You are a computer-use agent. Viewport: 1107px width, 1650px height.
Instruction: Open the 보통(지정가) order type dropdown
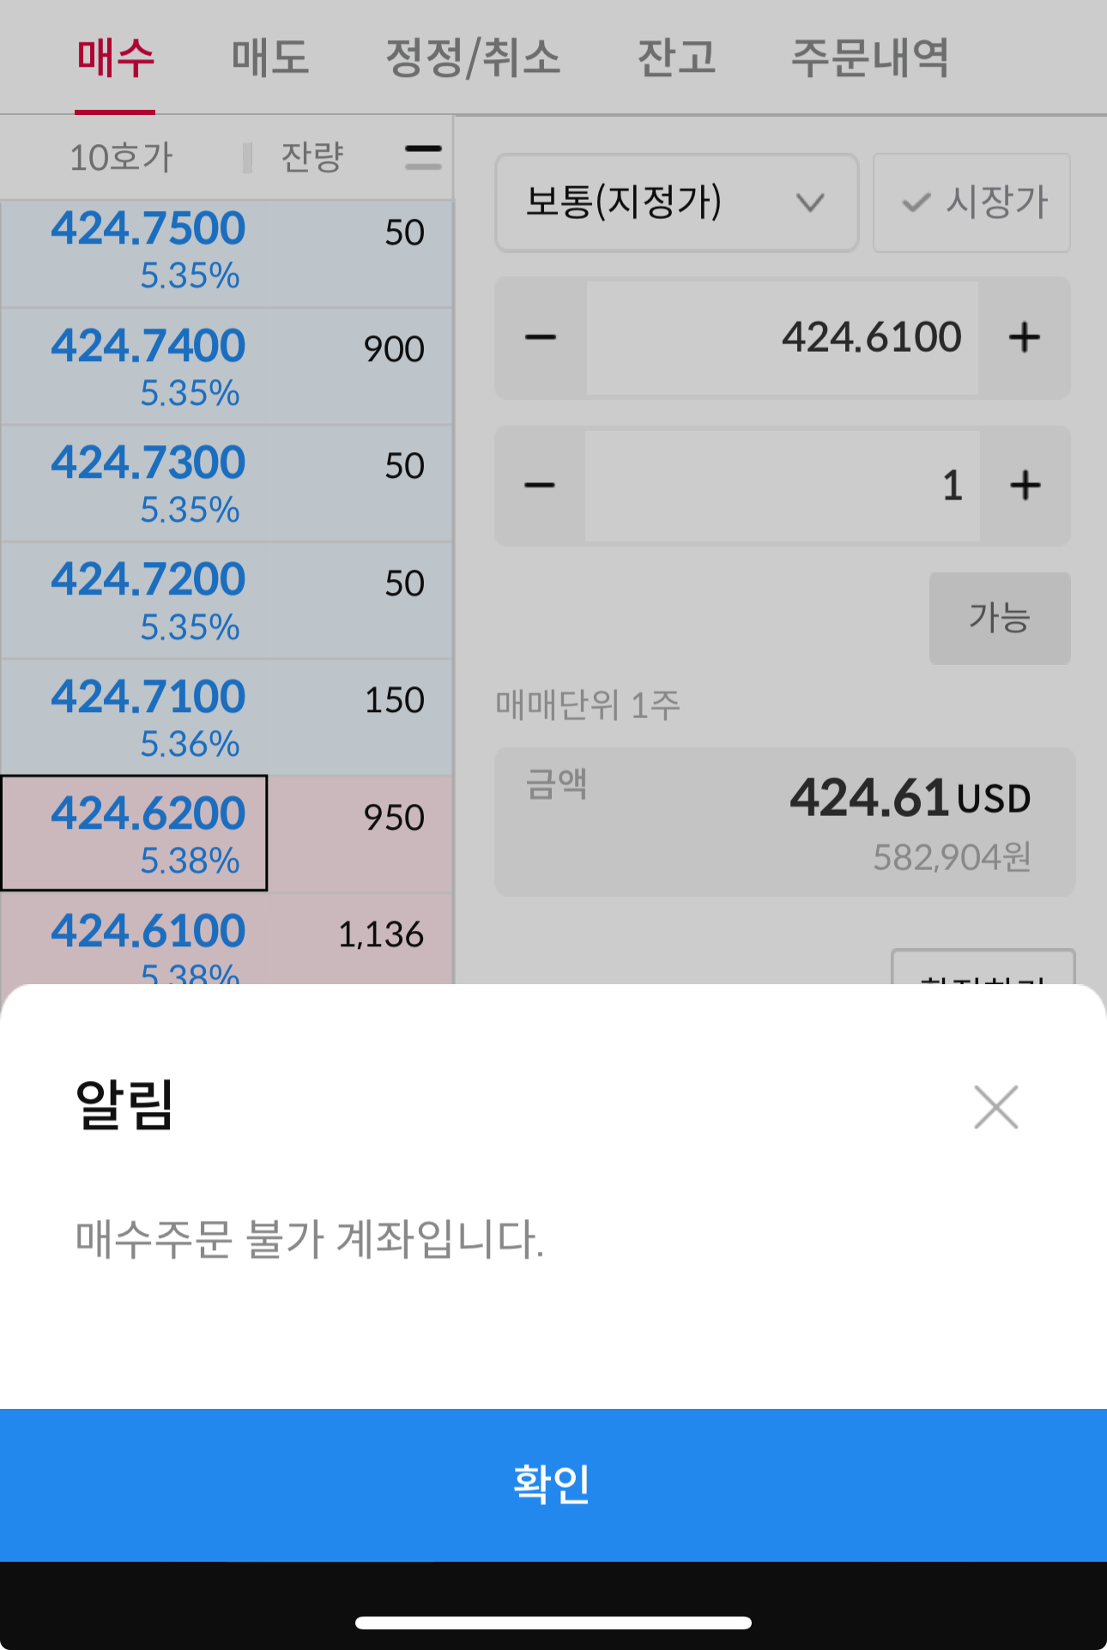[676, 202]
